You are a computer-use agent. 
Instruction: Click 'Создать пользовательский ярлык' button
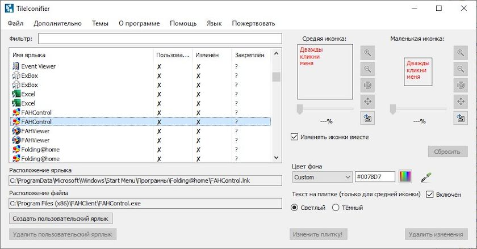61,218
